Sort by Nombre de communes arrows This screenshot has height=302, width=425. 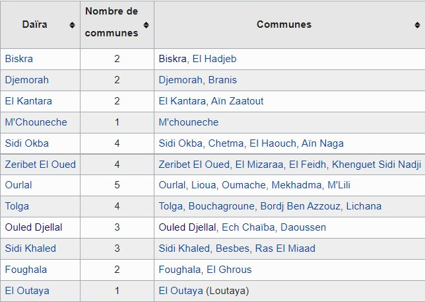click(x=146, y=25)
